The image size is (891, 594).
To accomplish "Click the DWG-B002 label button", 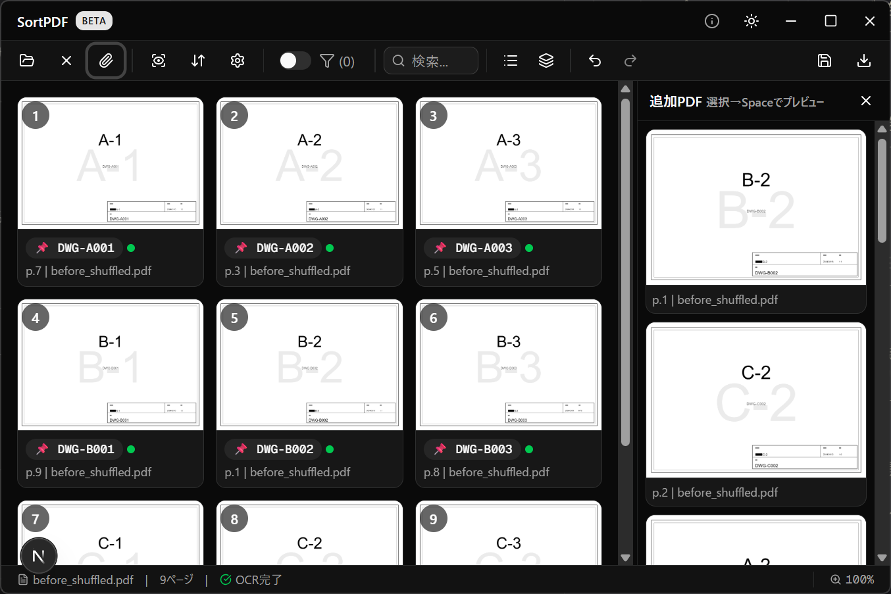I will click(x=284, y=449).
